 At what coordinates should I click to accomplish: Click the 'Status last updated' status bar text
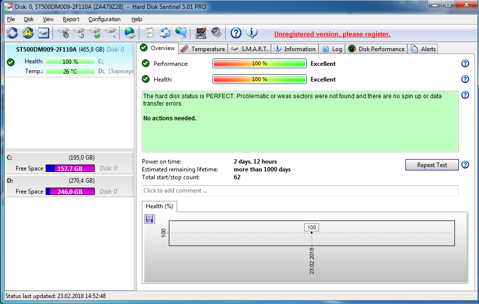[55, 296]
